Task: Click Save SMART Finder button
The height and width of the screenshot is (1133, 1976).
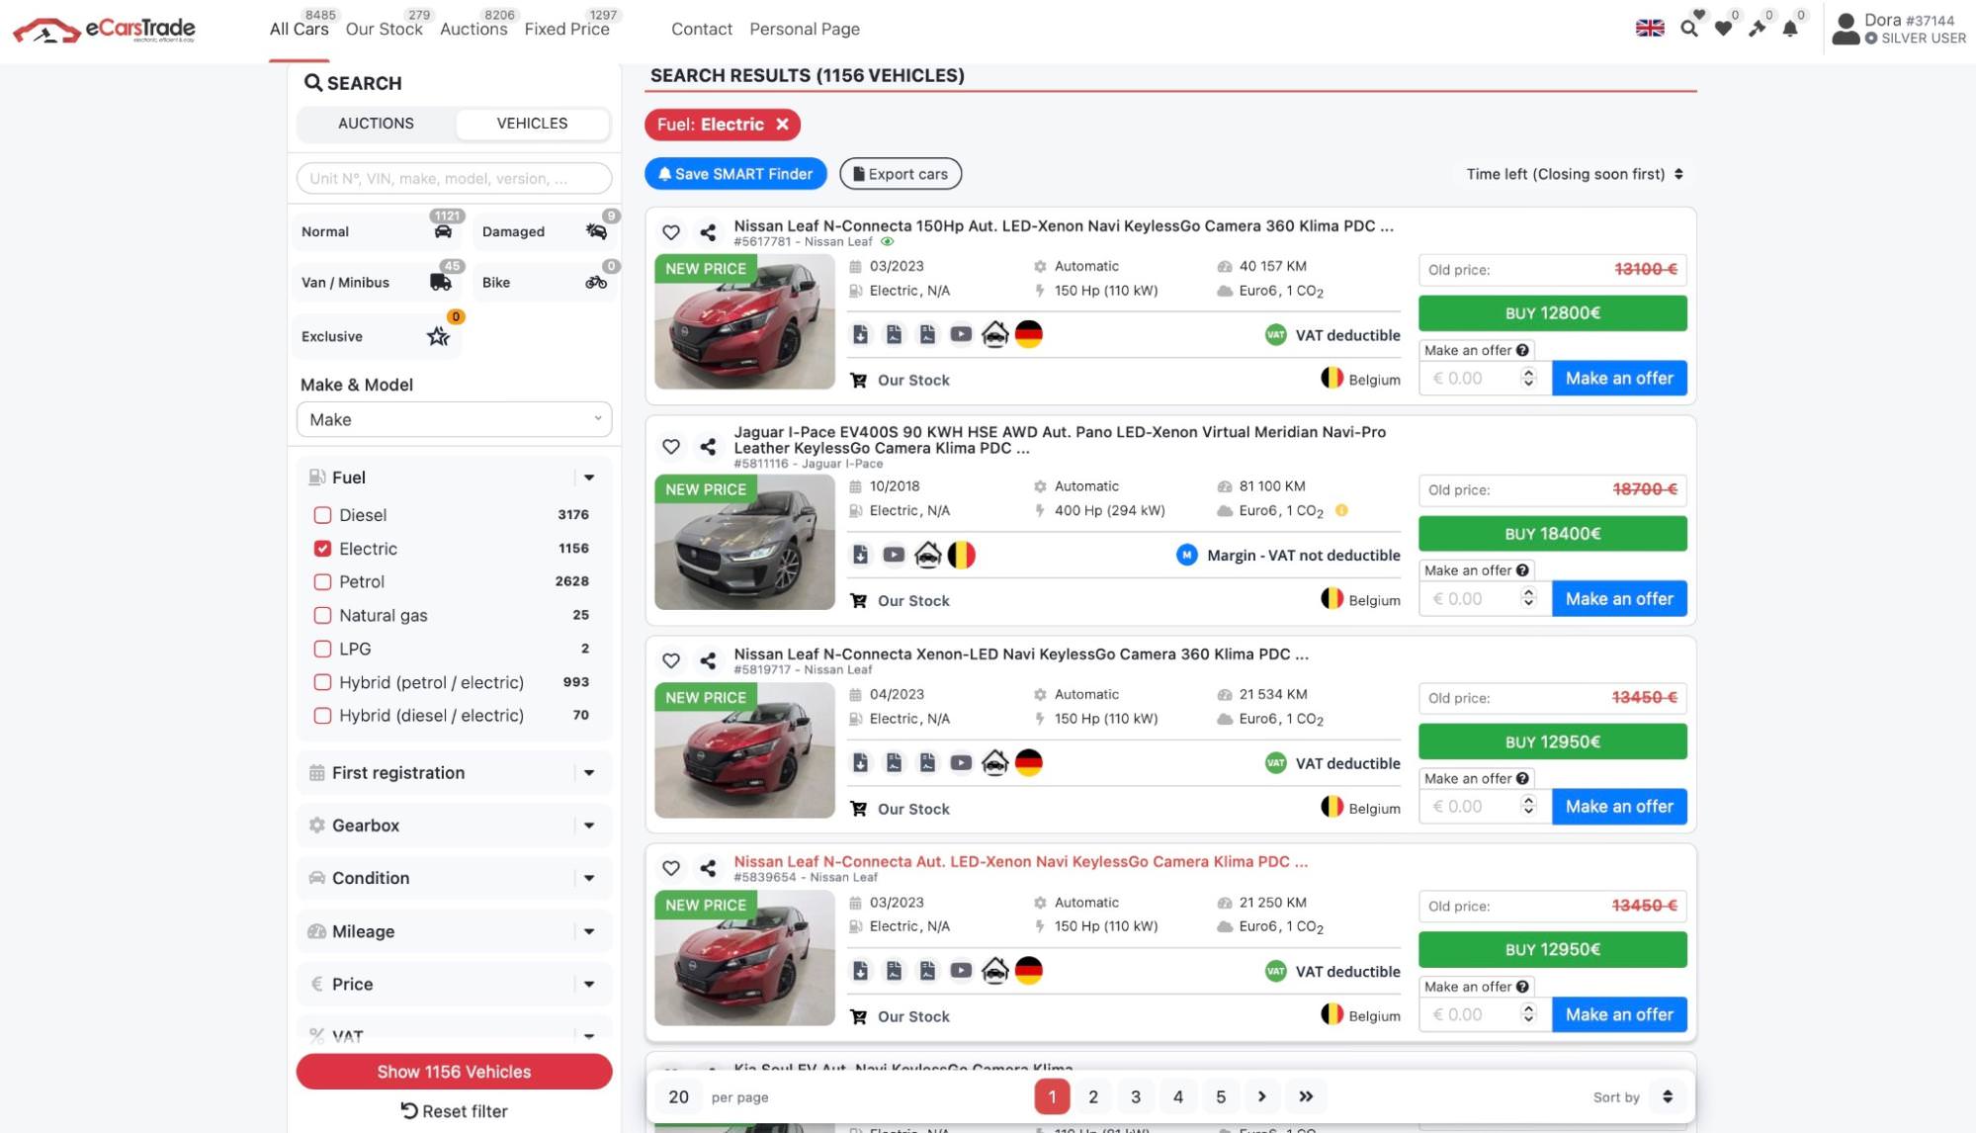Action: coord(735,174)
